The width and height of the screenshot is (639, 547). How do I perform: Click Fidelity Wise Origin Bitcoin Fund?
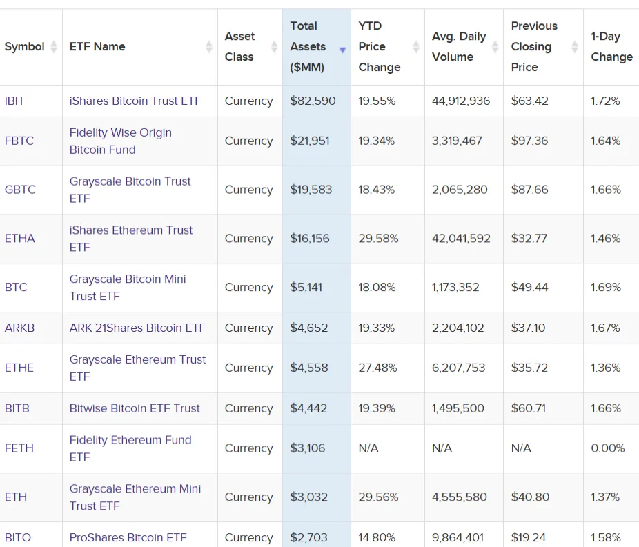(120, 141)
